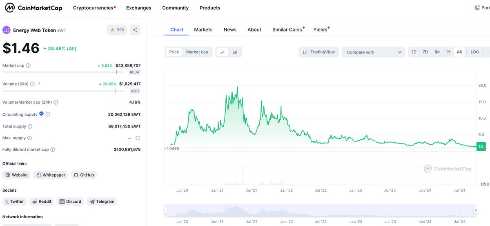The width and height of the screenshot is (490, 226).
Task: Open Max. supply label info icon
Action: point(30,138)
